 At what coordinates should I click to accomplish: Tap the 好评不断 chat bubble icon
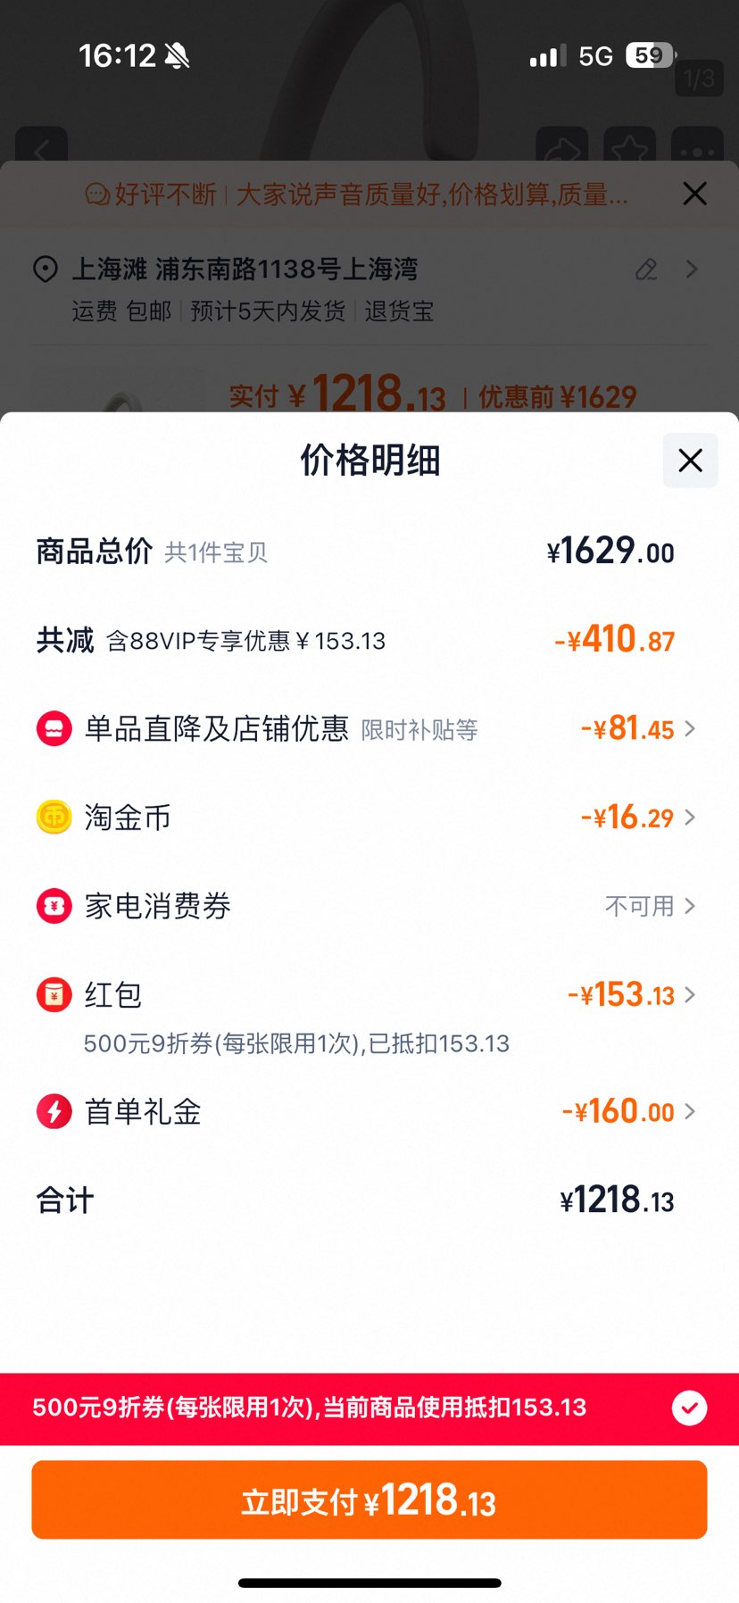pos(97,194)
